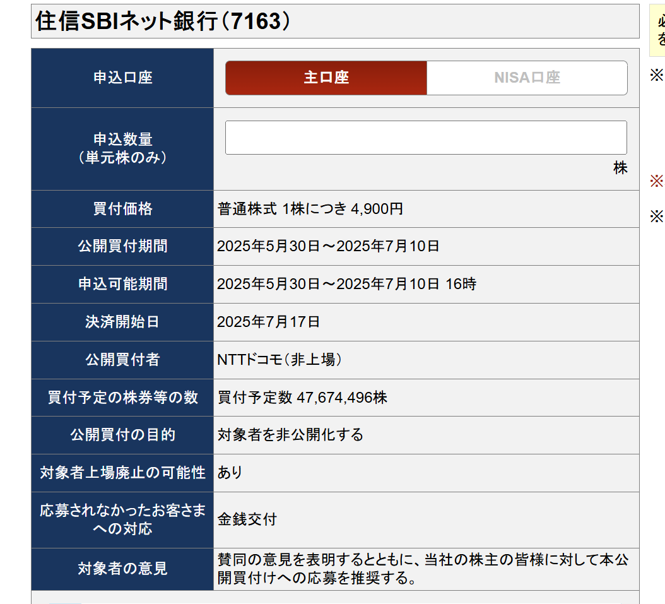Image resolution: width=665 pixels, height=604 pixels.
Task: Click the purpose text 対象者を非公開化する
Action: click(x=290, y=435)
